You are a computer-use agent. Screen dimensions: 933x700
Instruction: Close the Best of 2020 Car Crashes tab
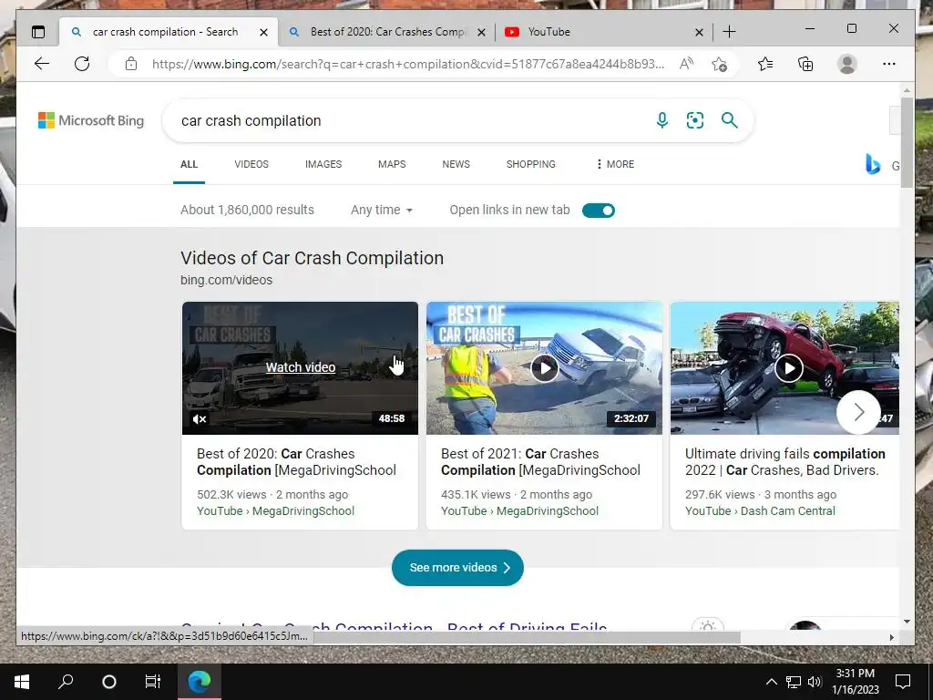481,32
